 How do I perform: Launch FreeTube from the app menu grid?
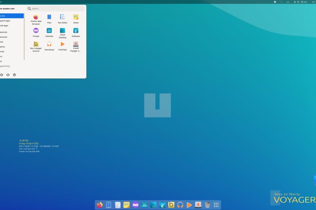click(63, 46)
